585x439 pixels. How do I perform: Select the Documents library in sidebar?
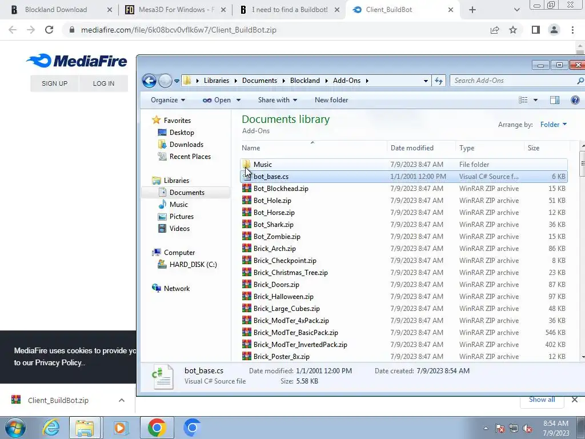coord(187,193)
